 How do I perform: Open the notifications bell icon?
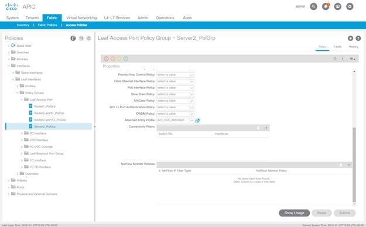pyautogui.click(x=326, y=6)
